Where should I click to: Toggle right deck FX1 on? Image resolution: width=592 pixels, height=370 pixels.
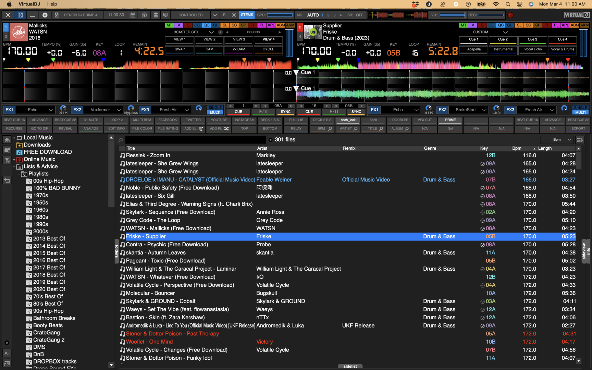click(374, 110)
